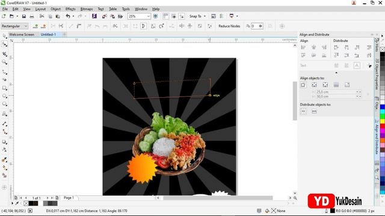The image size is (385, 216).
Task: Open the Bitmaps menu
Action: (x=87, y=9)
